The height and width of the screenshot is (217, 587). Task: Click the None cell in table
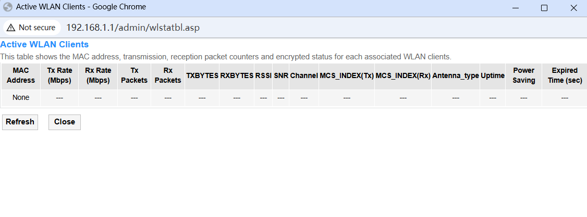click(21, 98)
